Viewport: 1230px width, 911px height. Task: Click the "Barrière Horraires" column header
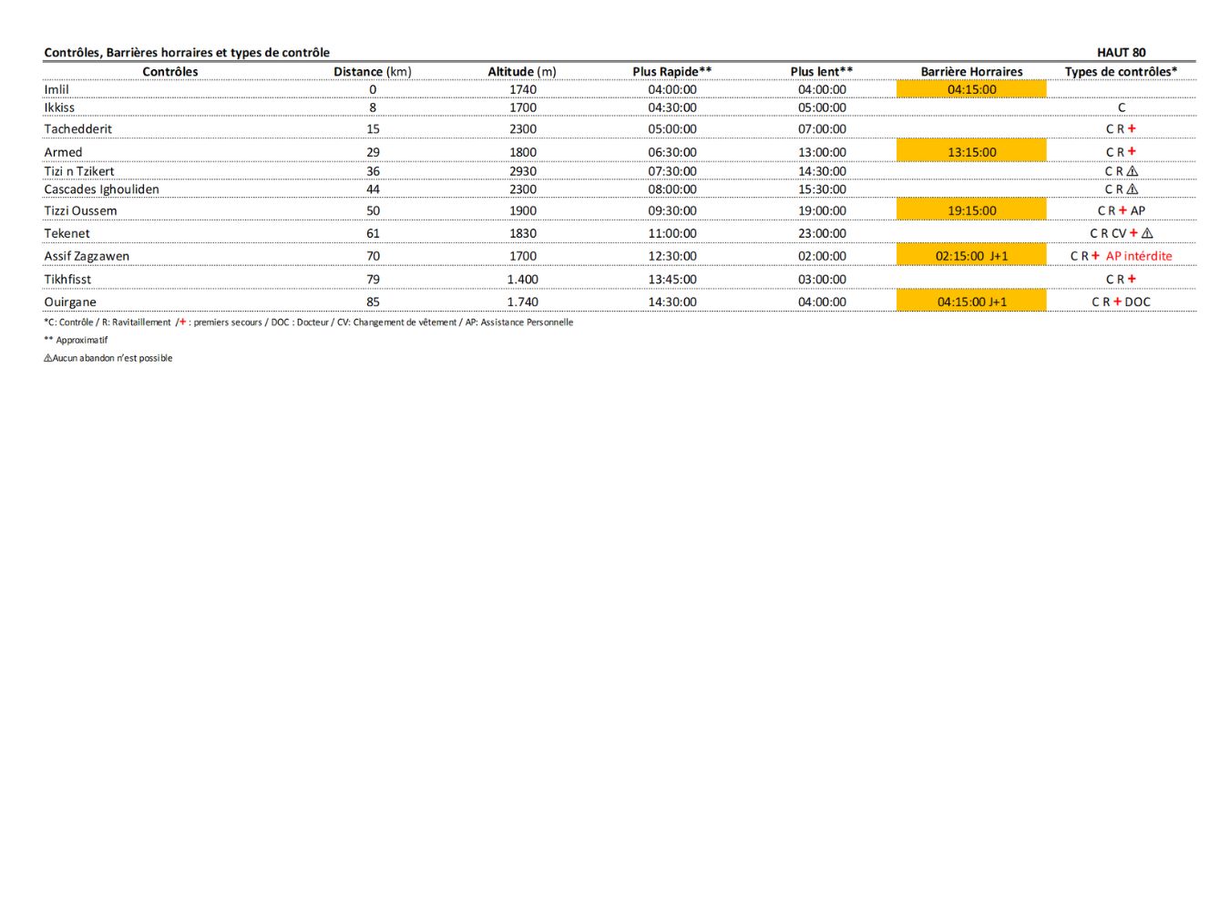pos(971,72)
